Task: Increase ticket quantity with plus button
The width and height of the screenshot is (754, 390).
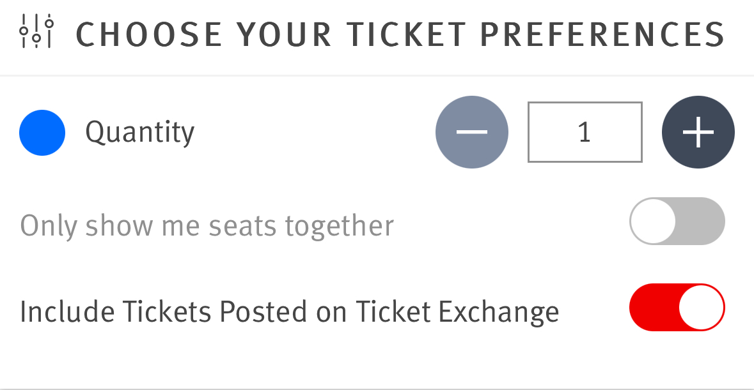Action: tap(698, 132)
